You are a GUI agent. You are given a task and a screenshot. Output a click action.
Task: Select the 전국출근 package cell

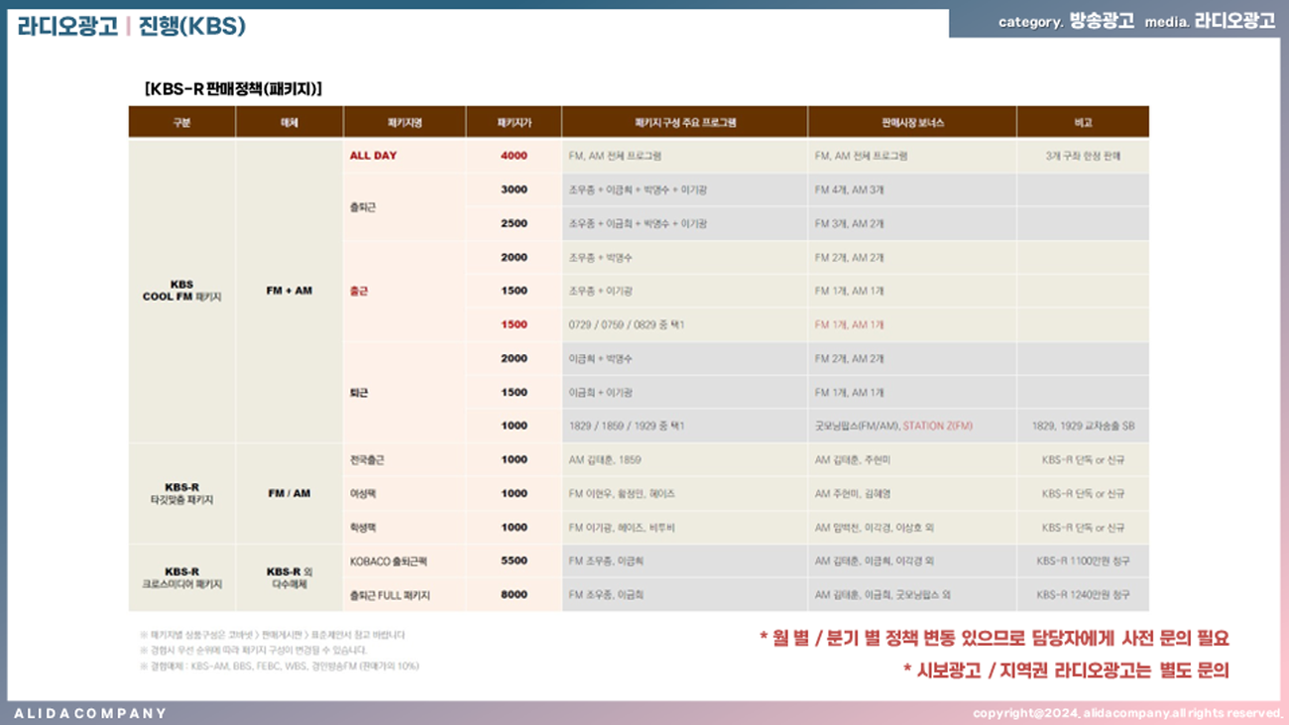coord(367,460)
